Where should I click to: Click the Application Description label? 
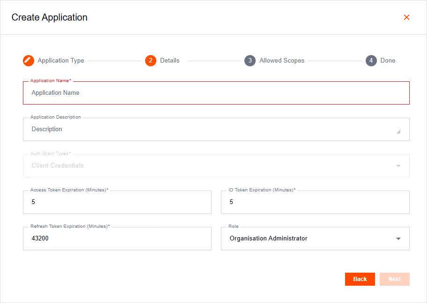pos(56,117)
